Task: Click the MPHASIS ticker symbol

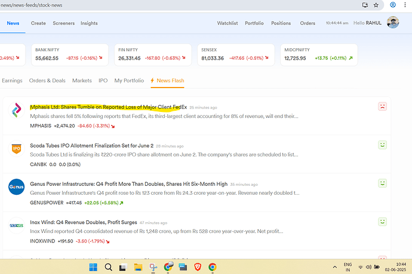Action: click(x=41, y=126)
